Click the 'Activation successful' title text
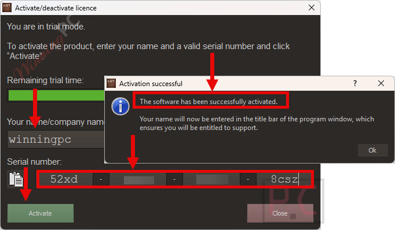This screenshot has height=230, width=395. tap(151, 84)
